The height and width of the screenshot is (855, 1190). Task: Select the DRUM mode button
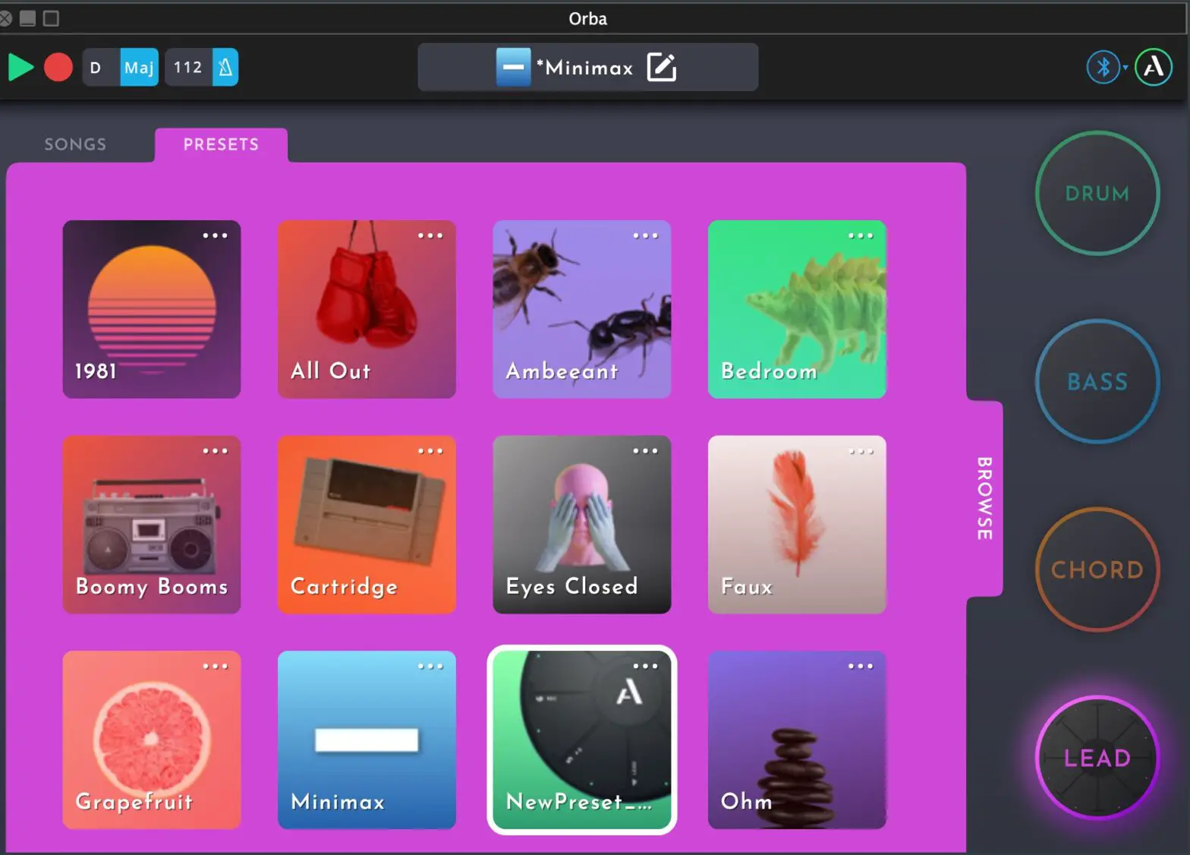[1097, 194]
